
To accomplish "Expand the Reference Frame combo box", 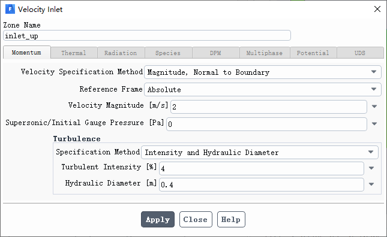I will (x=263, y=89).
